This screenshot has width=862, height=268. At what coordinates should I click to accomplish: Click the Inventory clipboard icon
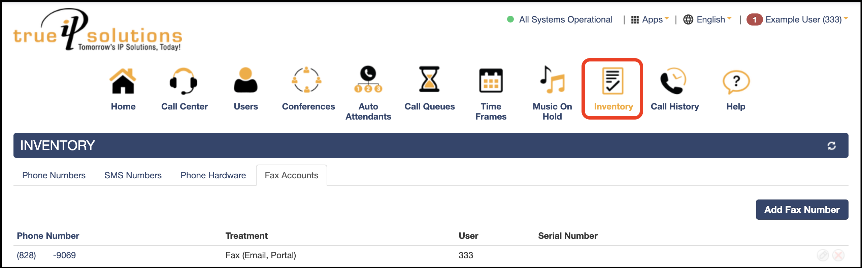click(612, 81)
